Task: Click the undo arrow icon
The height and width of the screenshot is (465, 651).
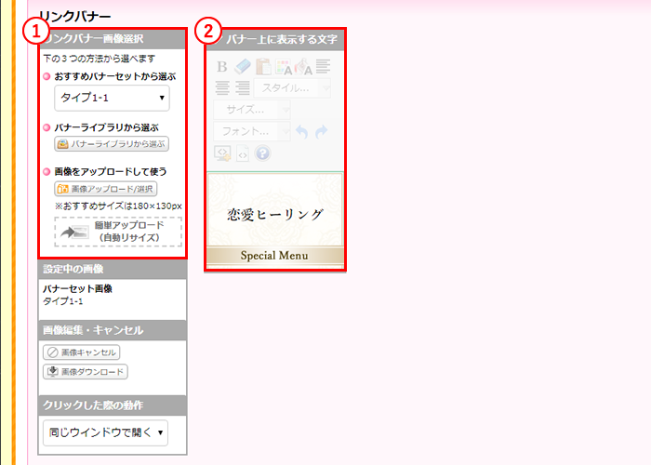Action: pyautogui.click(x=301, y=131)
